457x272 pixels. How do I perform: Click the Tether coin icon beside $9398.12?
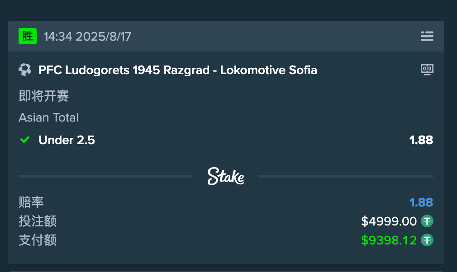[x=427, y=240]
